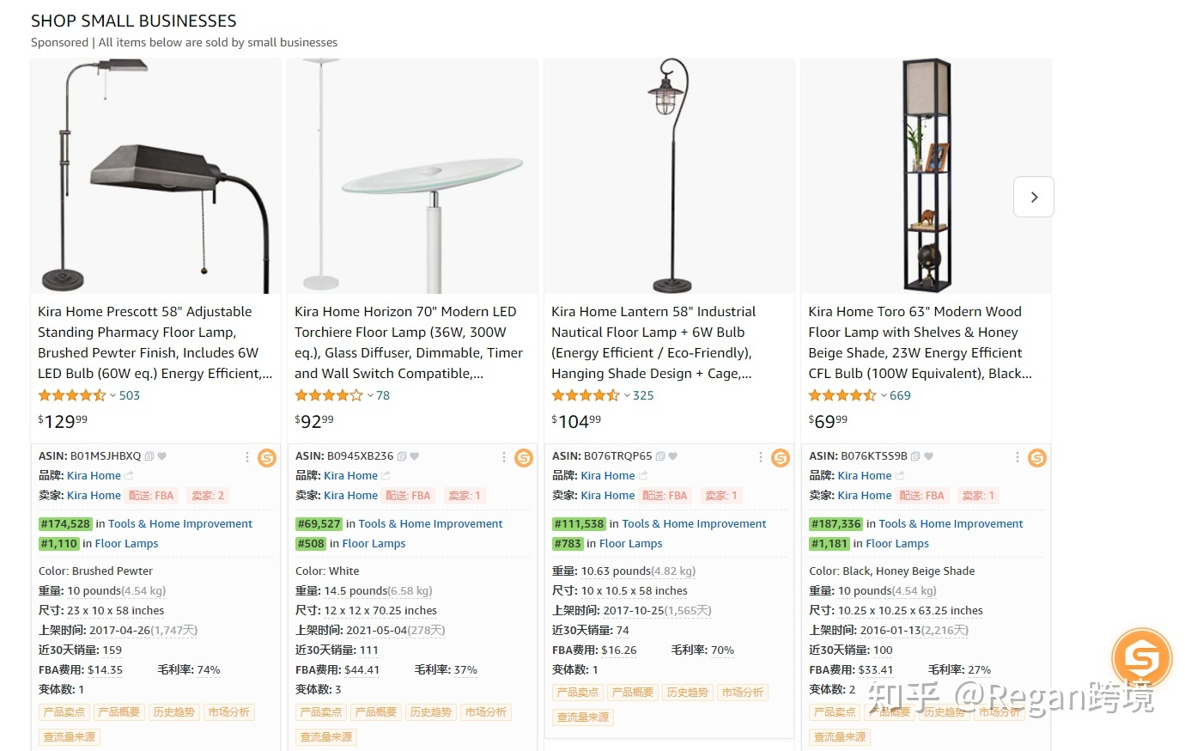Click the large floating orange S seller button
Viewport: 1185px width, 751px height.
point(1141,659)
